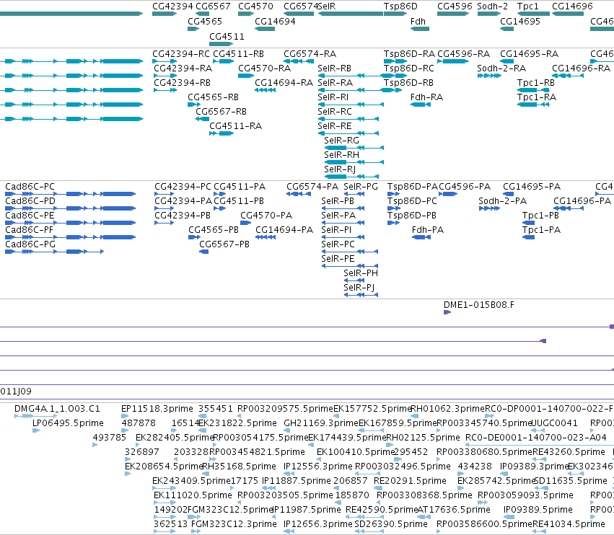Select the LP06495.5prime EST label
Image resolution: width=614 pixels, height=535 pixels.
pyautogui.click(x=68, y=423)
